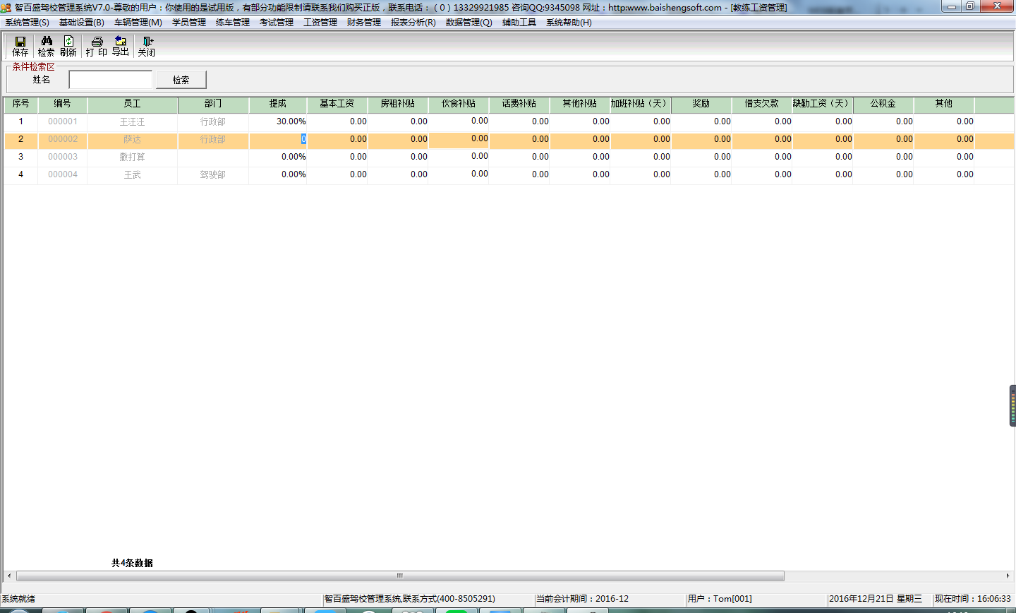Click the 编号 column header
The width and height of the screenshot is (1016, 613).
63,104
